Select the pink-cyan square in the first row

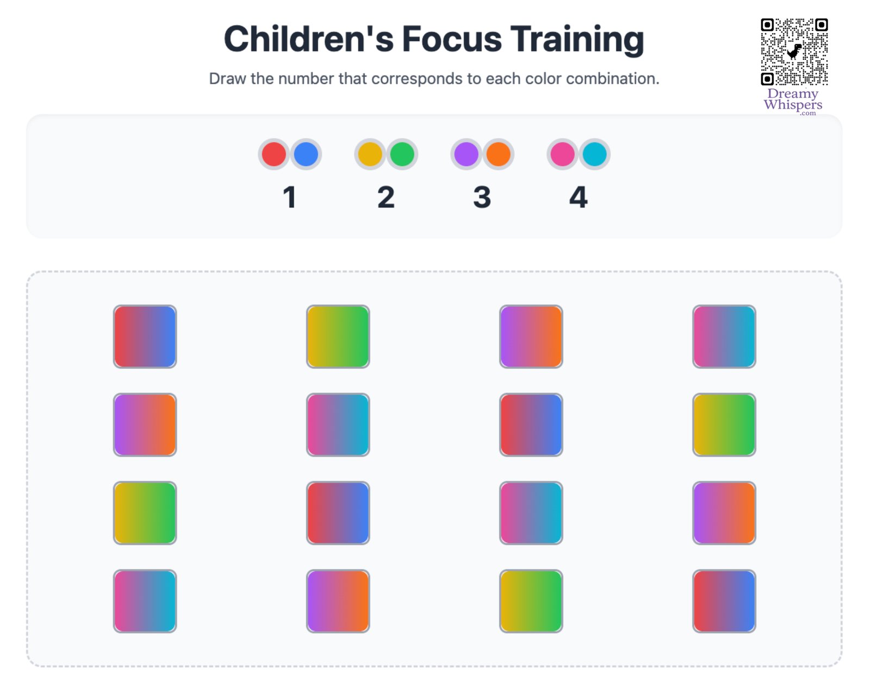click(724, 337)
